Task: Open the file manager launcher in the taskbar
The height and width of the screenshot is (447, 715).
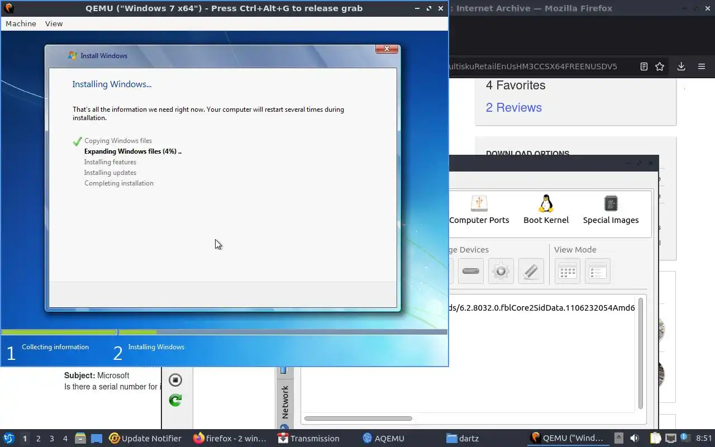Action: pos(80,438)
